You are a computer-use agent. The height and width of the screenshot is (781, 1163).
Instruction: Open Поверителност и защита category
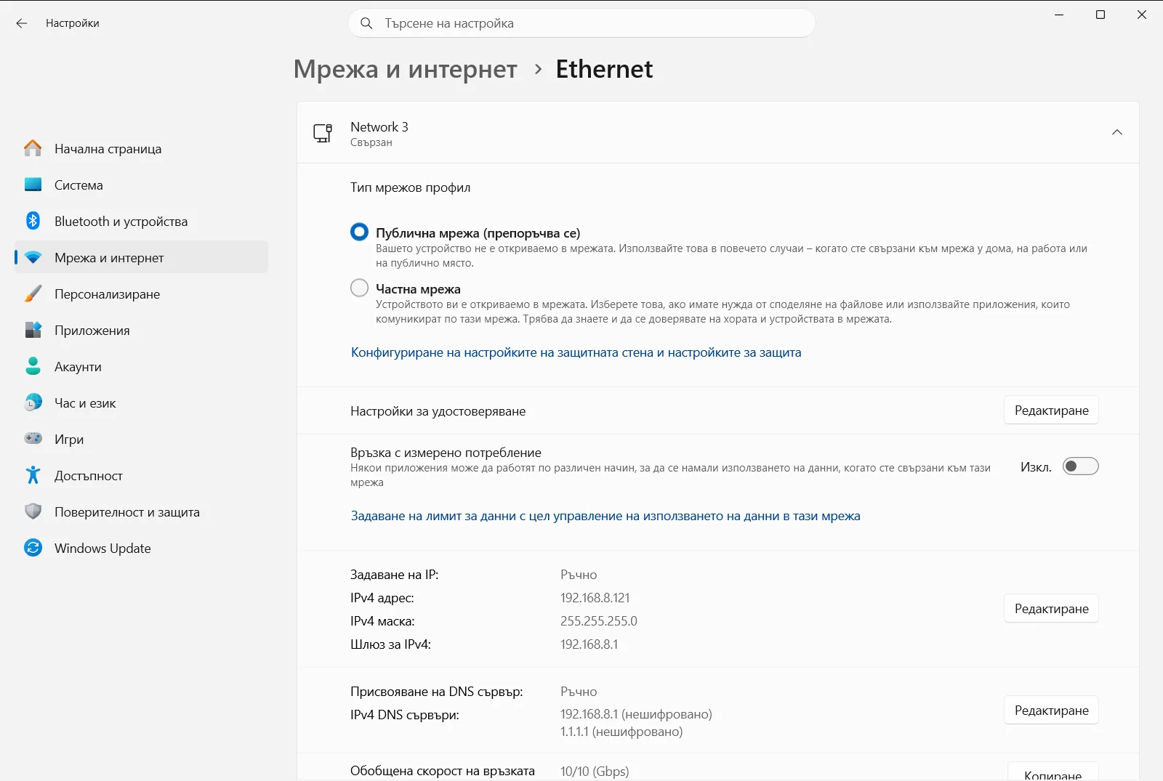point(142,511)
